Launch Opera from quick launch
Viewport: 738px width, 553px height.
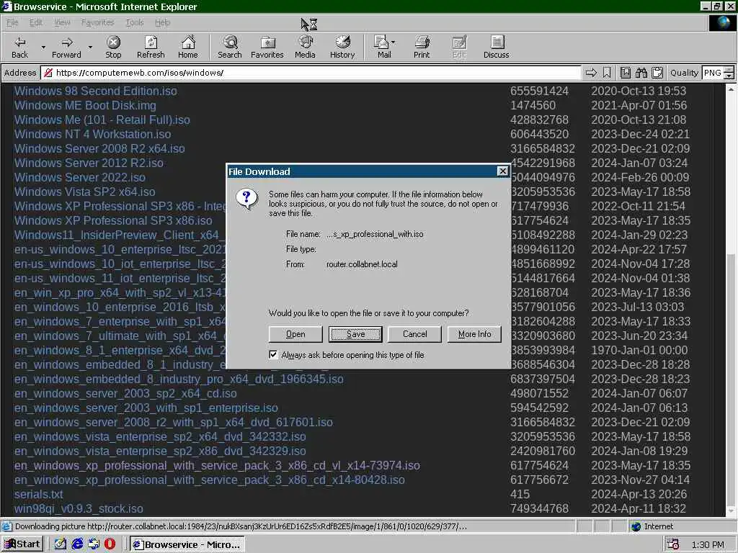pos(110,544)
